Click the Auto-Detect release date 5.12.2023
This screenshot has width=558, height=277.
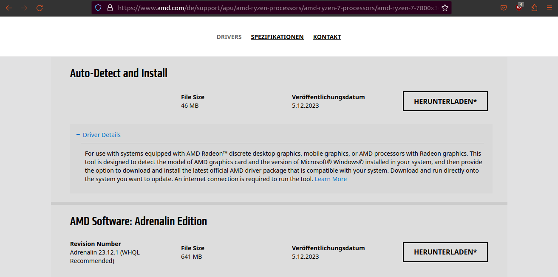tap(305, 106)
